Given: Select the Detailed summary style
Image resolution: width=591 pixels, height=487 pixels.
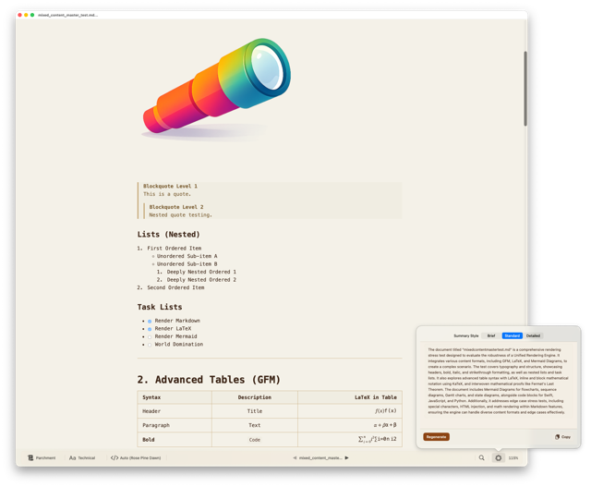Looking at the screenshot, I should [533, 335].
